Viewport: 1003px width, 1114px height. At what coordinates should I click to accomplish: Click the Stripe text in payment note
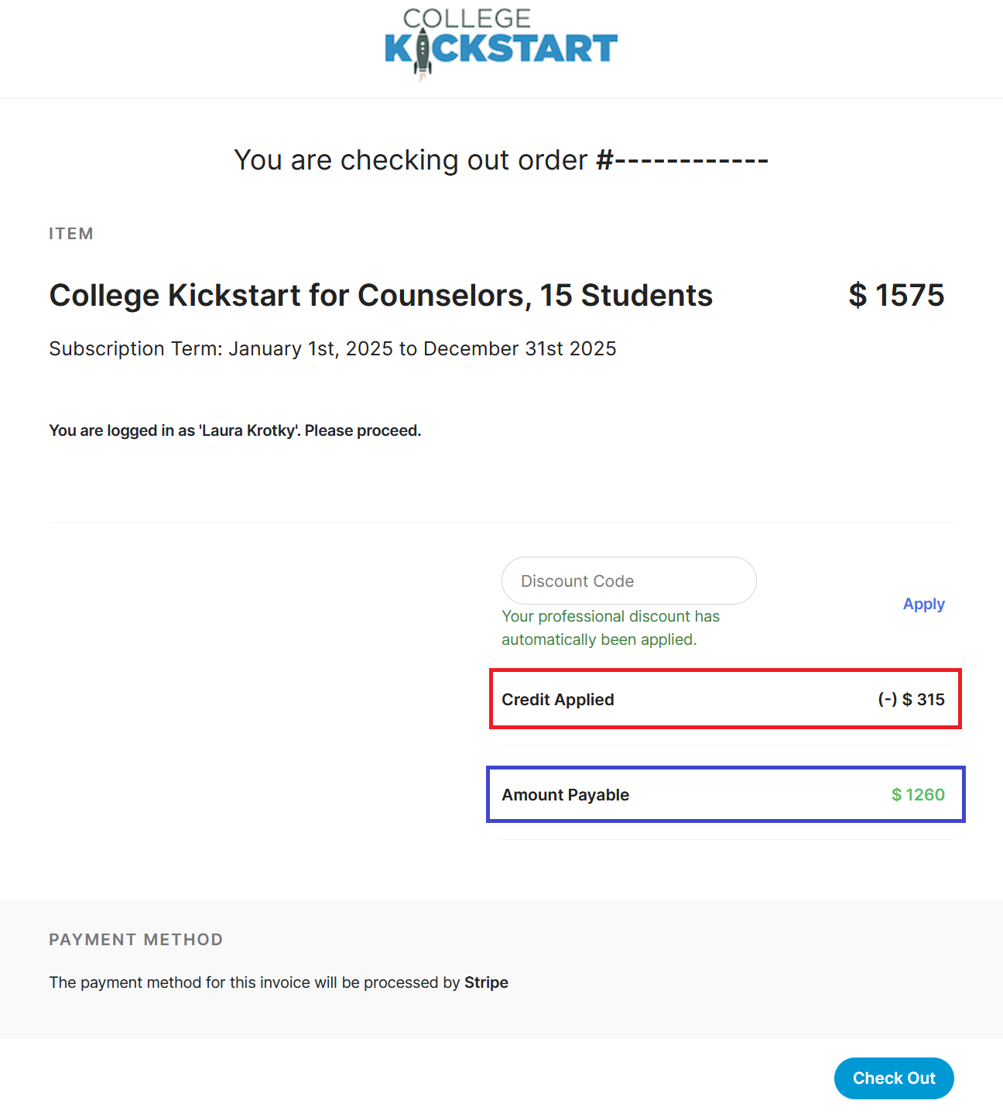coord(486,982)
